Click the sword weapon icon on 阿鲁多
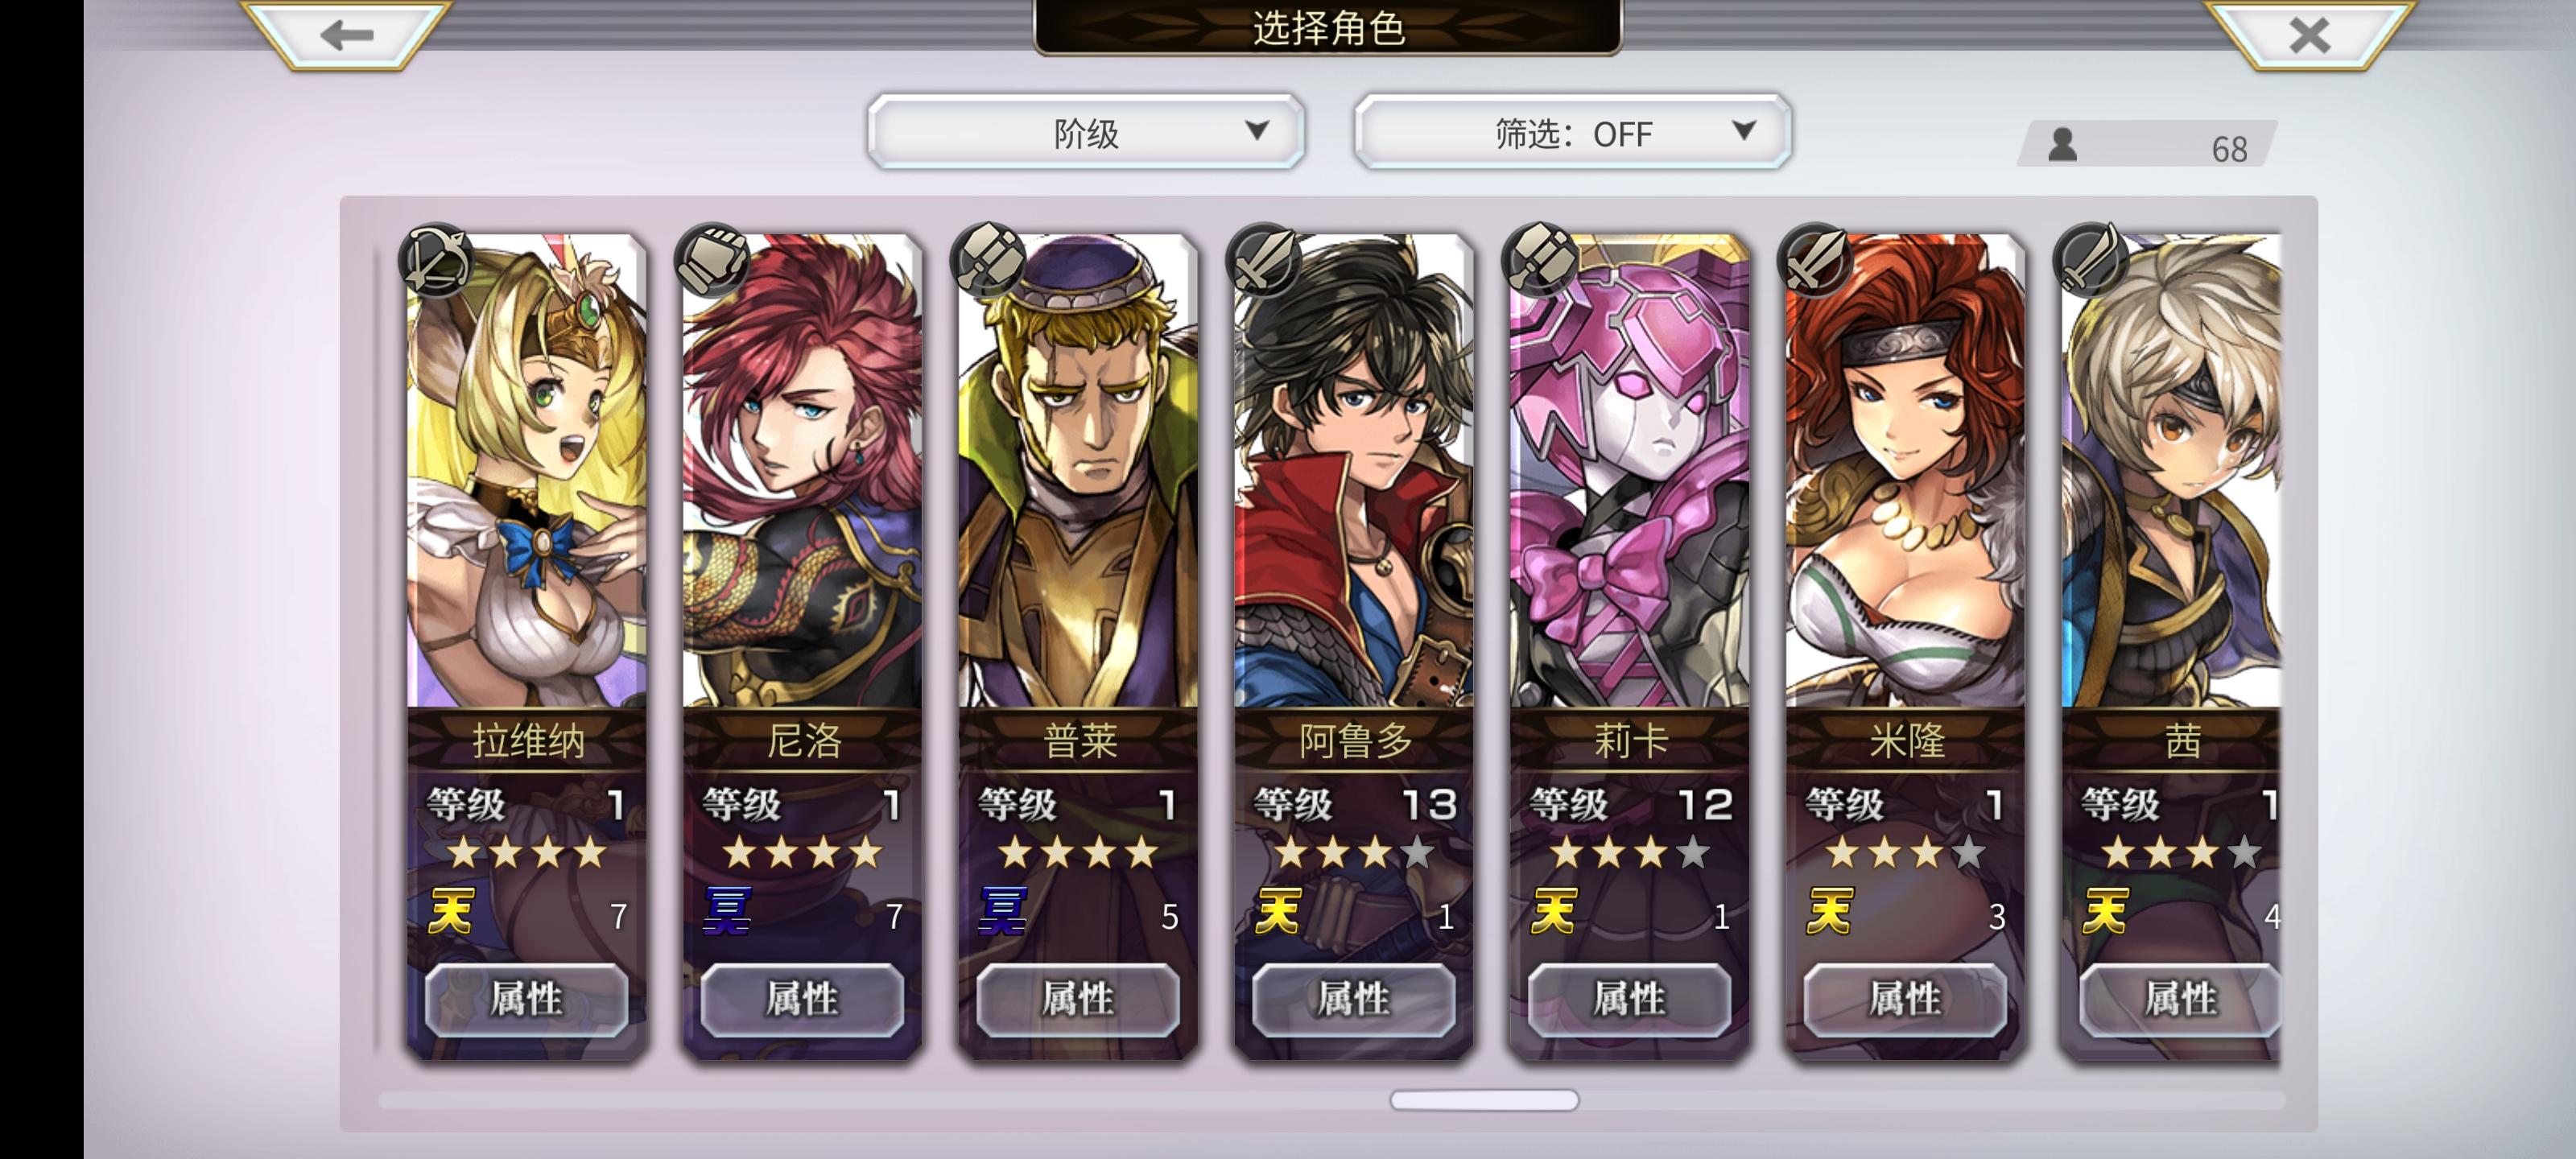The image size is (2576, 1159). click(1264, 260)
